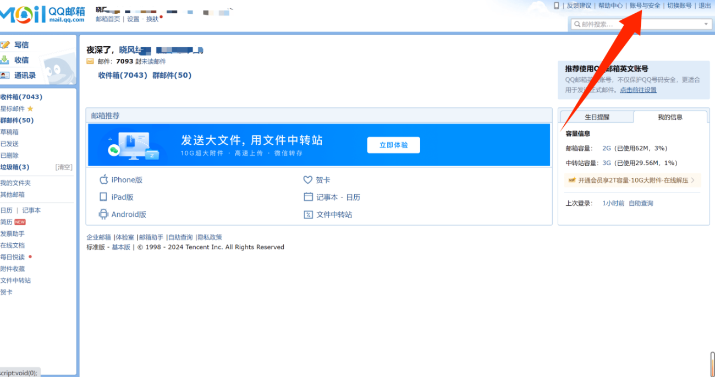Click the iPad版 app icon

pyautogui.click(x=104, y=196)
